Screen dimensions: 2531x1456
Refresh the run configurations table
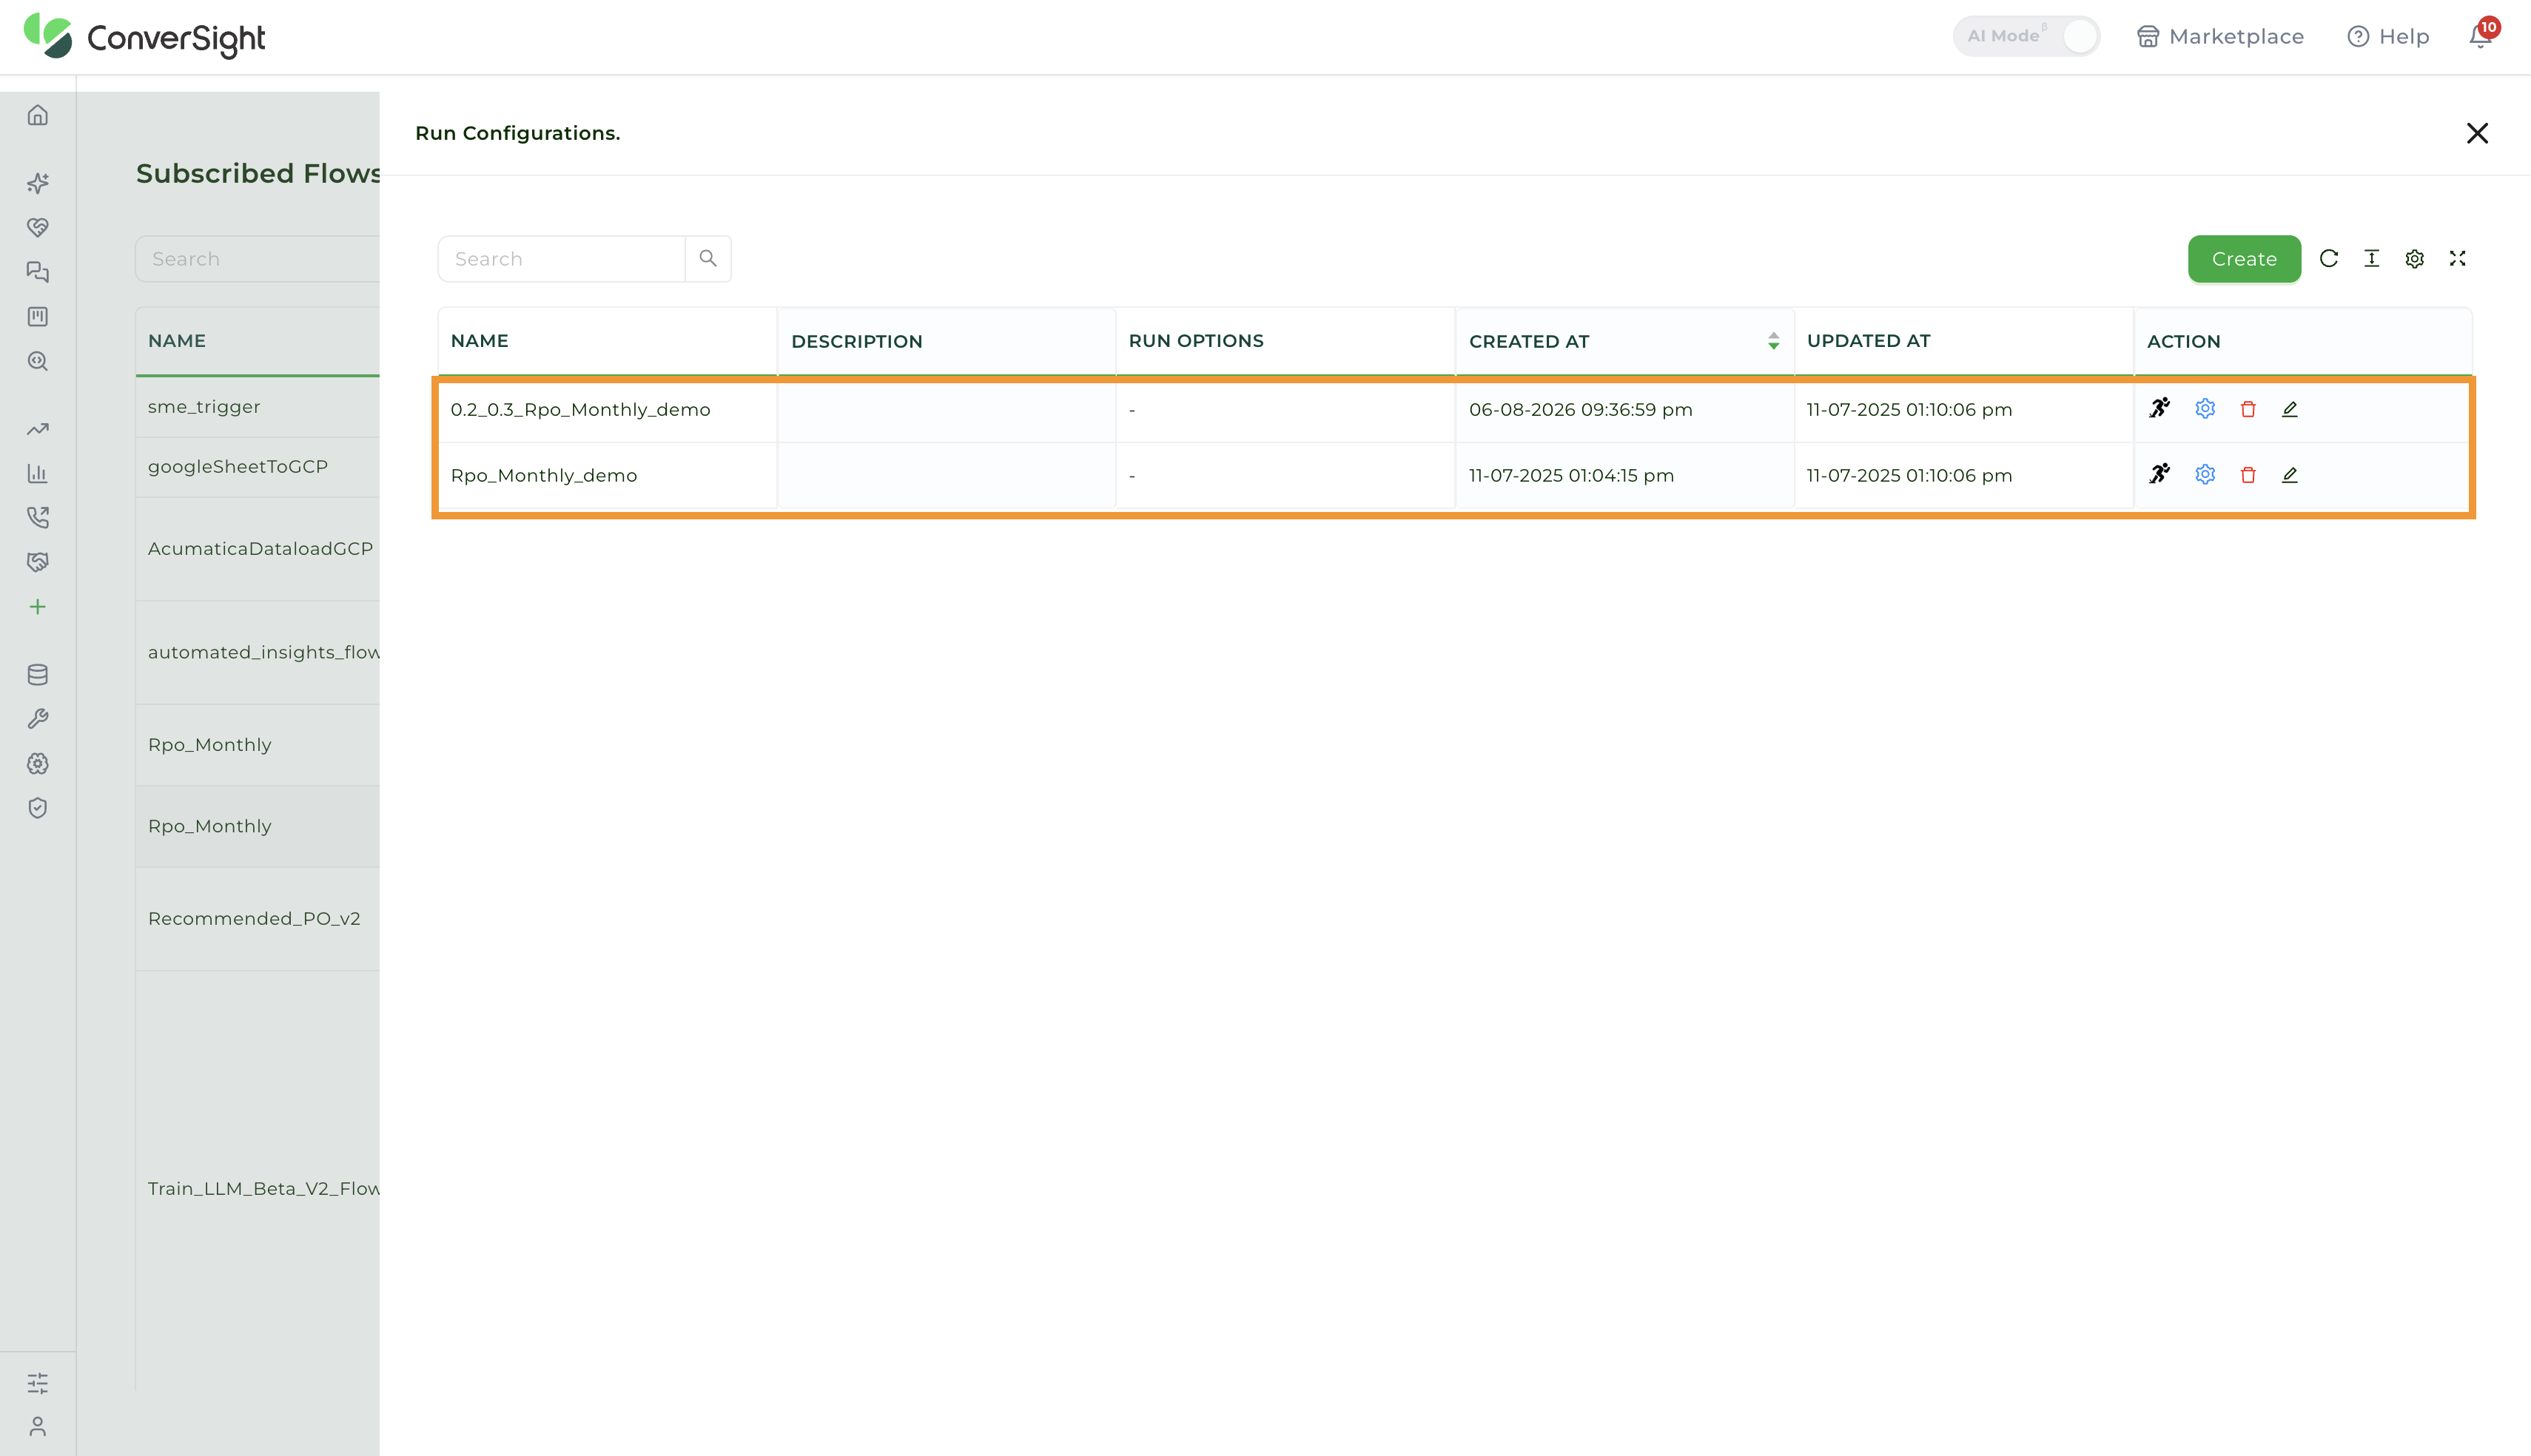pos(2329,259)
